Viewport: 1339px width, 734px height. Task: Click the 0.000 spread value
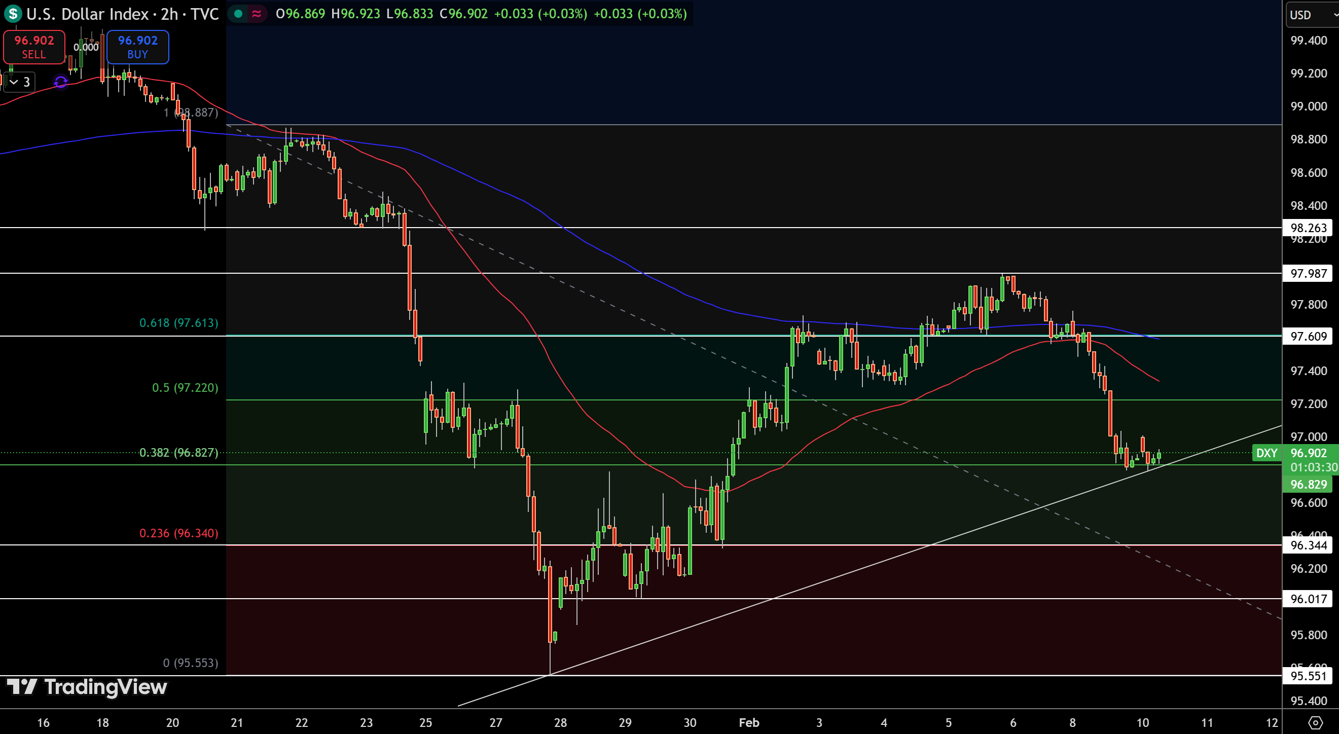click(x=86, y=47)
